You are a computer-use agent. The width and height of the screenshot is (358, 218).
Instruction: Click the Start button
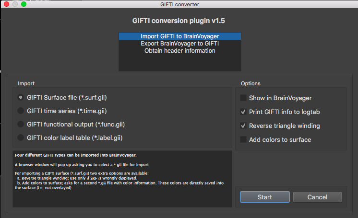(x=265, y=197)
